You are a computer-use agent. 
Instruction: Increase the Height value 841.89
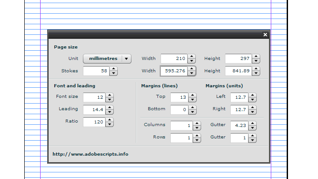tap(256, 69)
